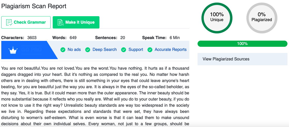Viewport: 289px width, 127px height.
Task: Click the Make it Unique document icon
Action: click(x=60, y=22)
